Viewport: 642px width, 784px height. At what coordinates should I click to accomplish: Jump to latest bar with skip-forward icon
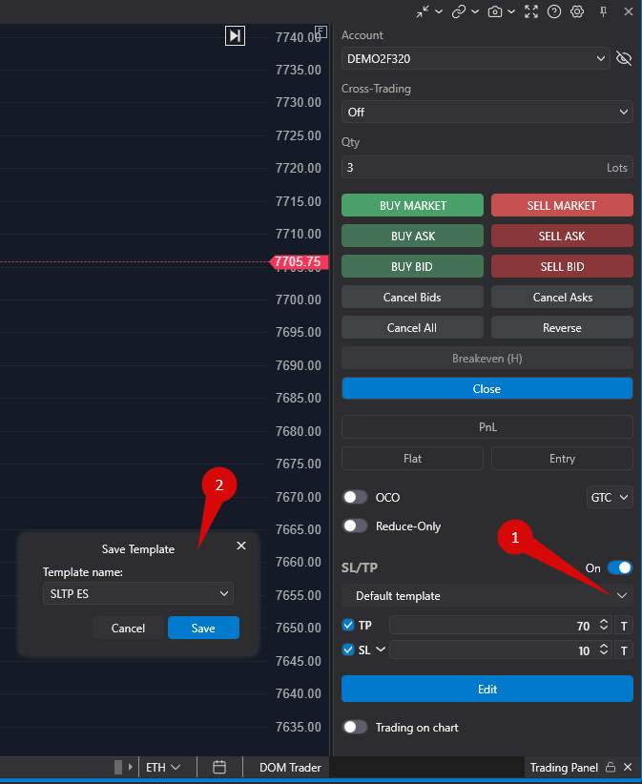[235, 35]
